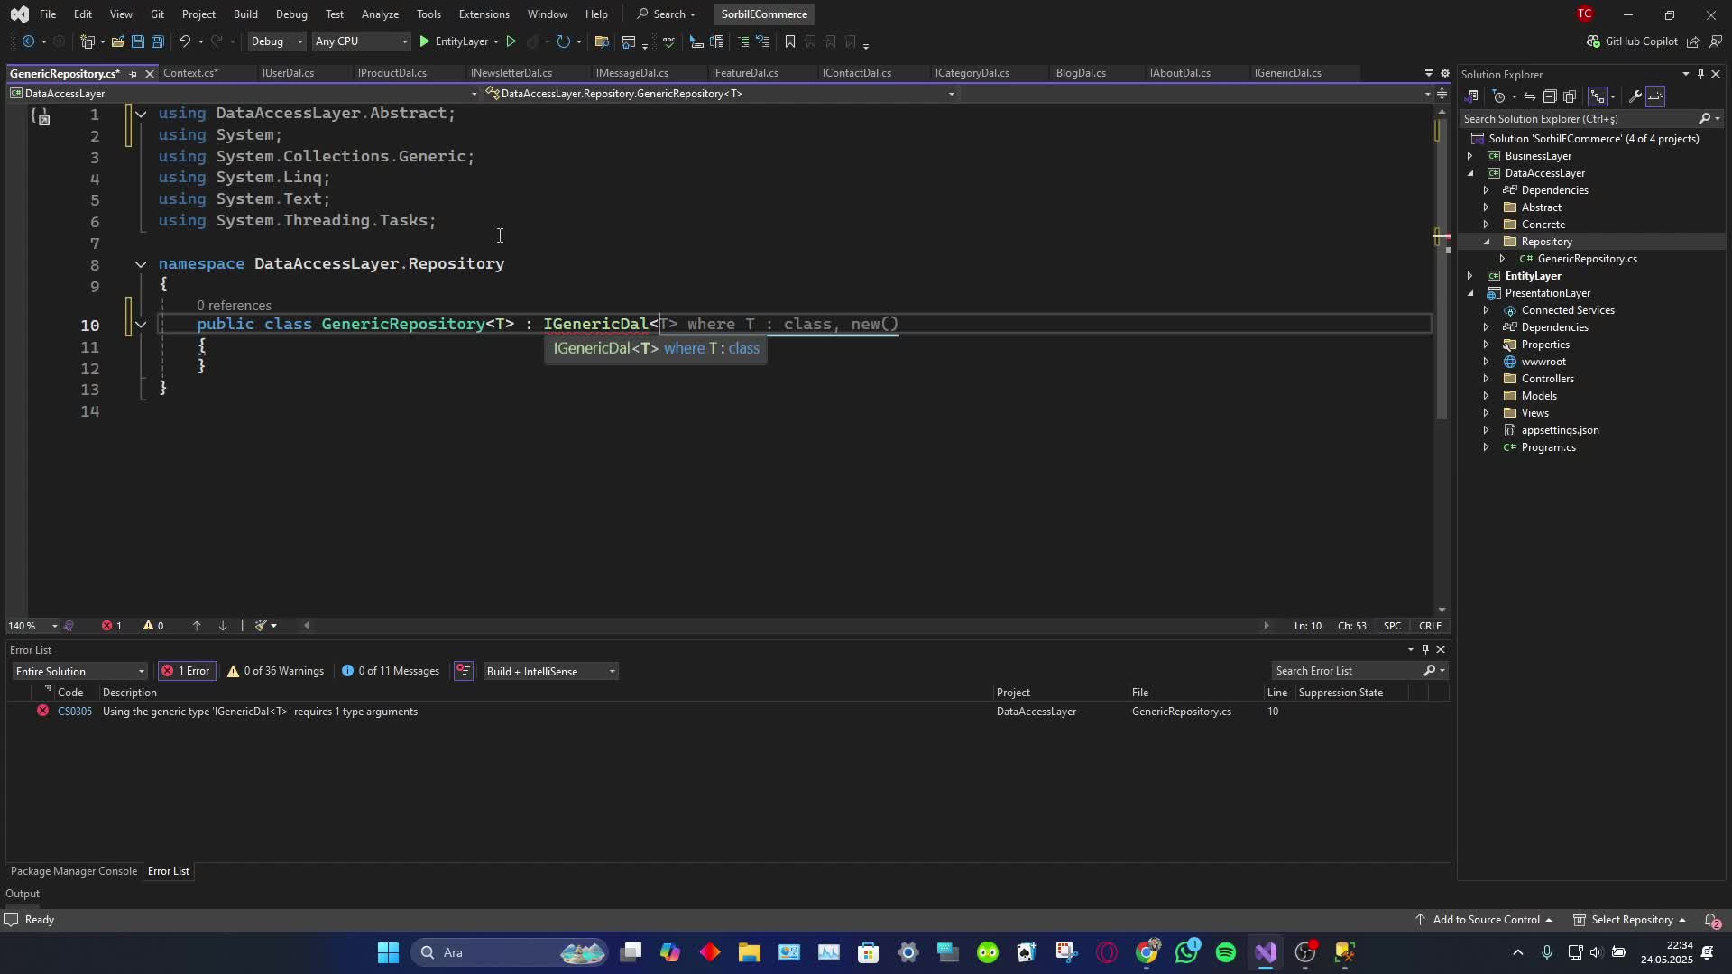Pin the Solution Explorer panel
Image resolution: width=1732 pixels, height=974 pixels.
(1700, 74)
